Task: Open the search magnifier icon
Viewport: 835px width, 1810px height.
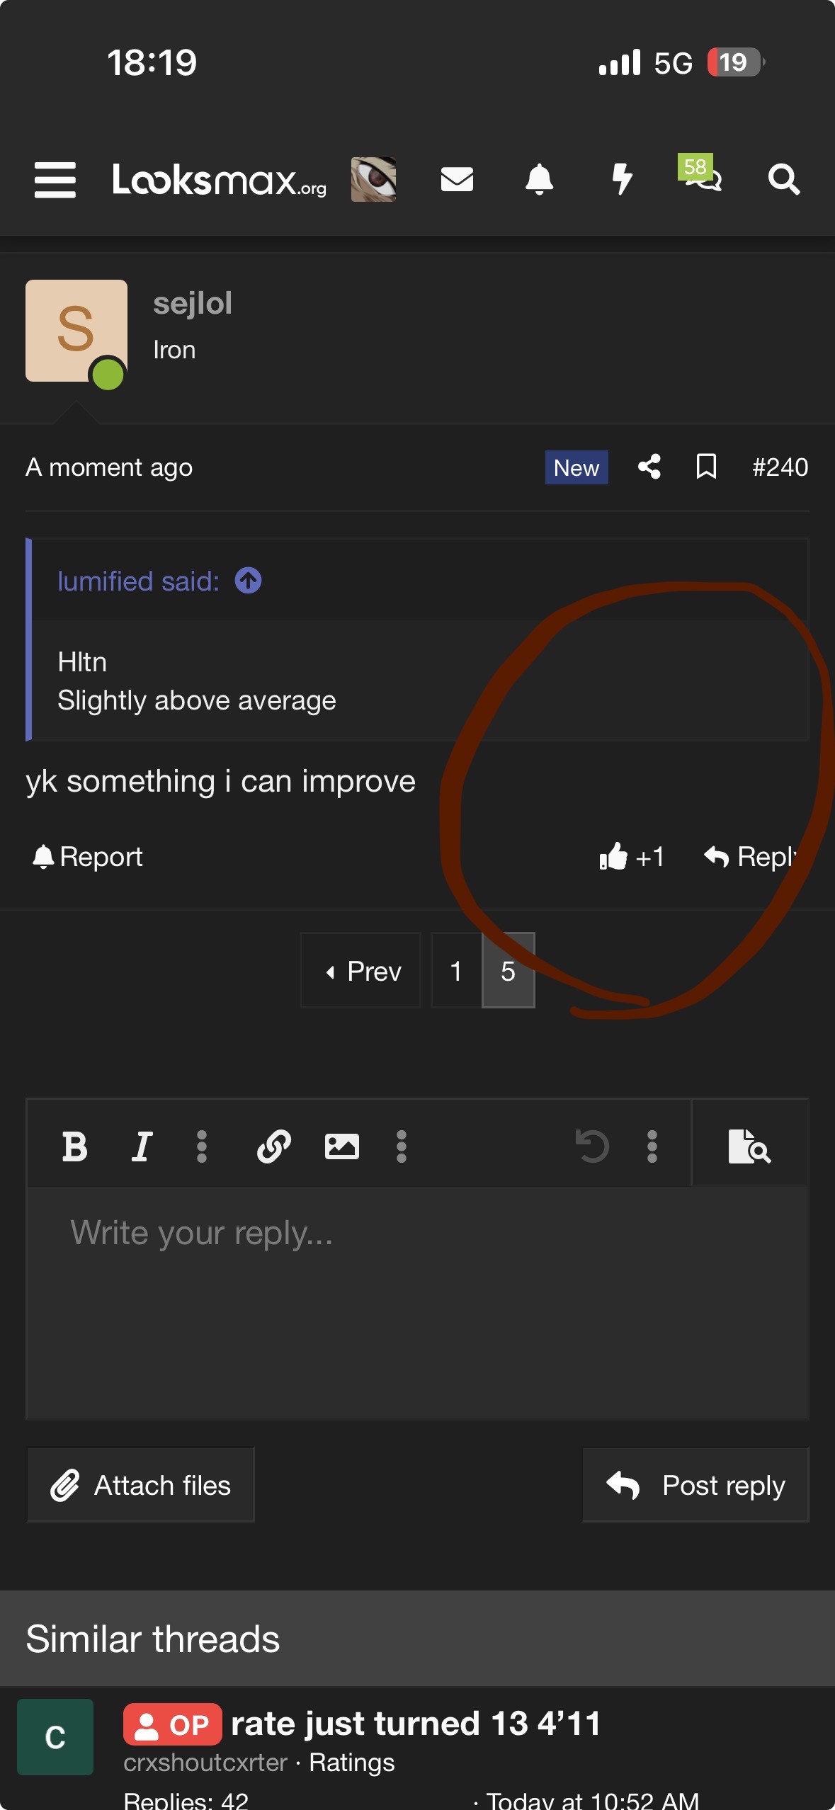Action: click(x=784, y=179)
